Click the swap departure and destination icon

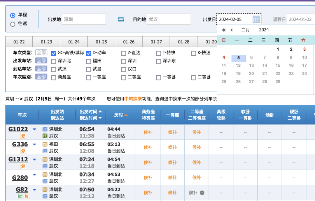(121, 19)
